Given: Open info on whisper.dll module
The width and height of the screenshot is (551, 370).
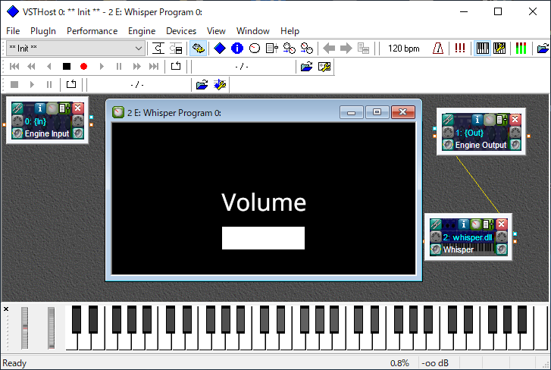Looking at the screenshot, I should point(464,224).
